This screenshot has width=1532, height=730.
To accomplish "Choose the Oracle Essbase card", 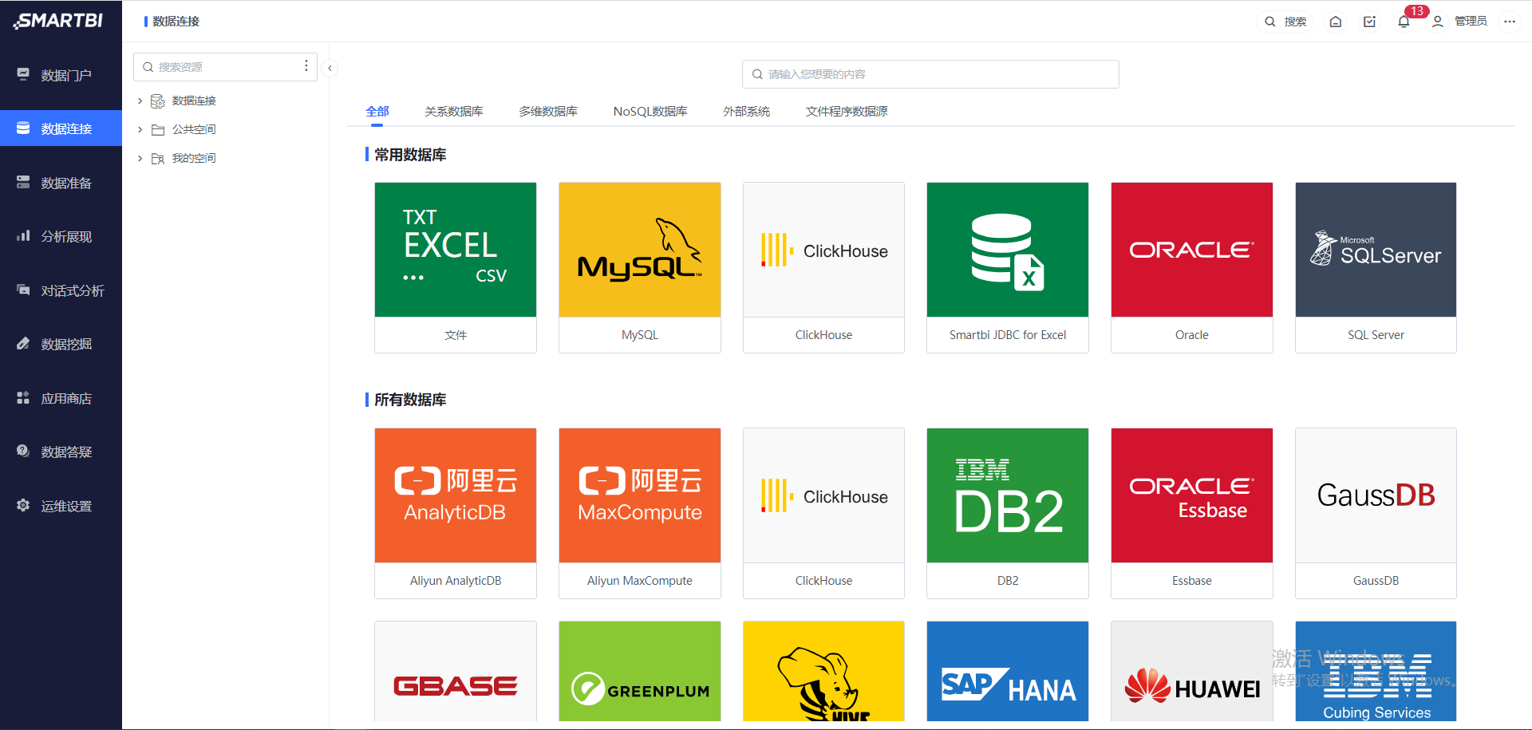I will pyautogui.click(x=1192, y=513).
